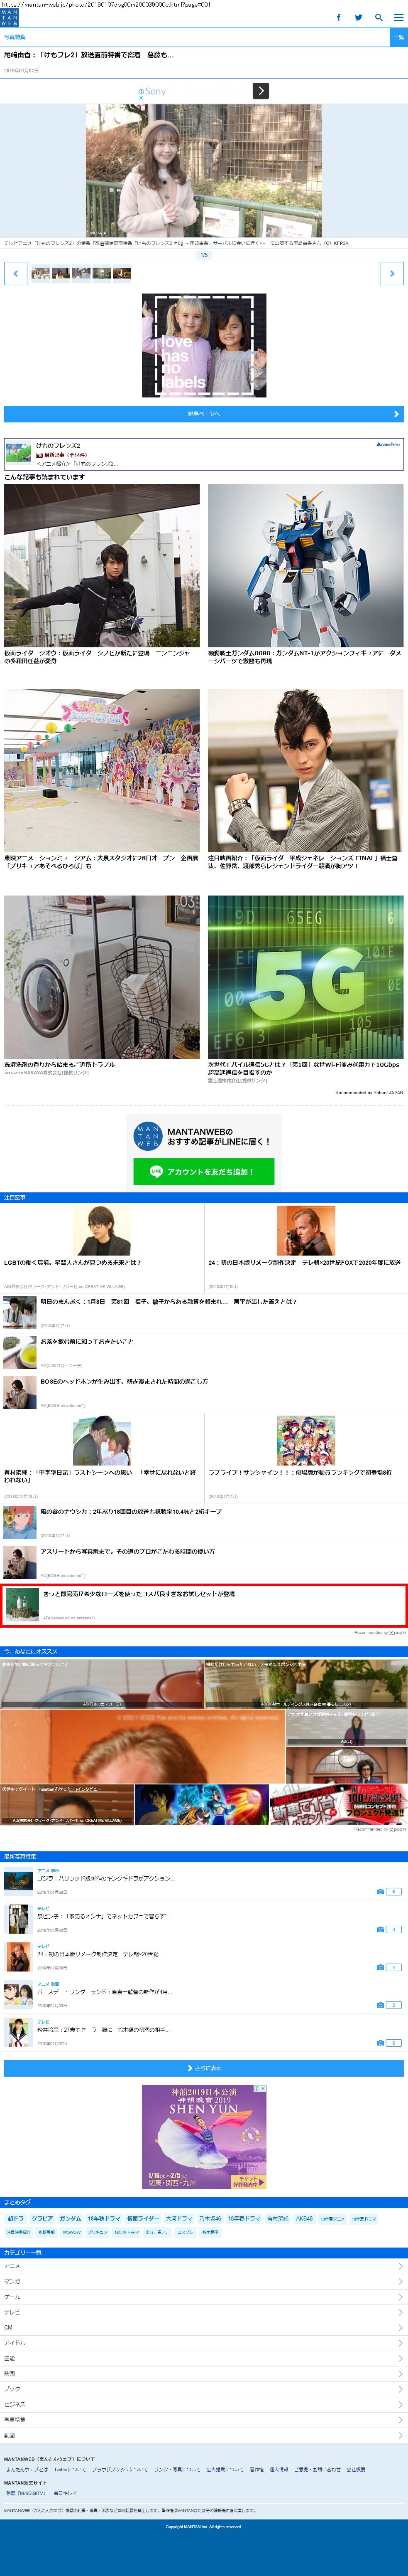Select the 仮面ライダー tag
The height and width of the screenshot is (2576, 408).
click(143, 2219)
